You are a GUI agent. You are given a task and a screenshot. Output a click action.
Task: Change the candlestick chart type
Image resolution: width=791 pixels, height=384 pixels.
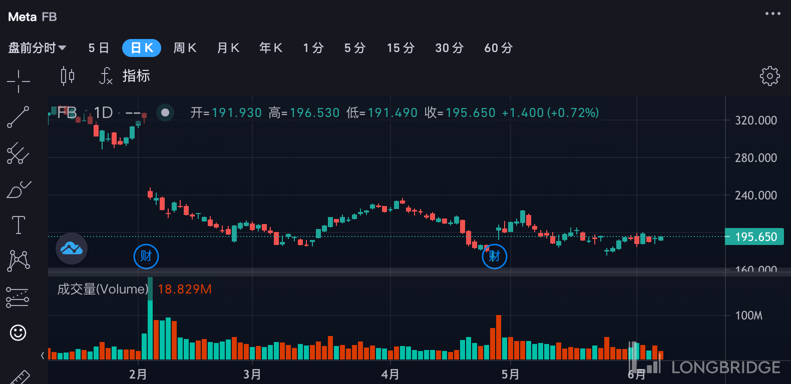[67, 75]
